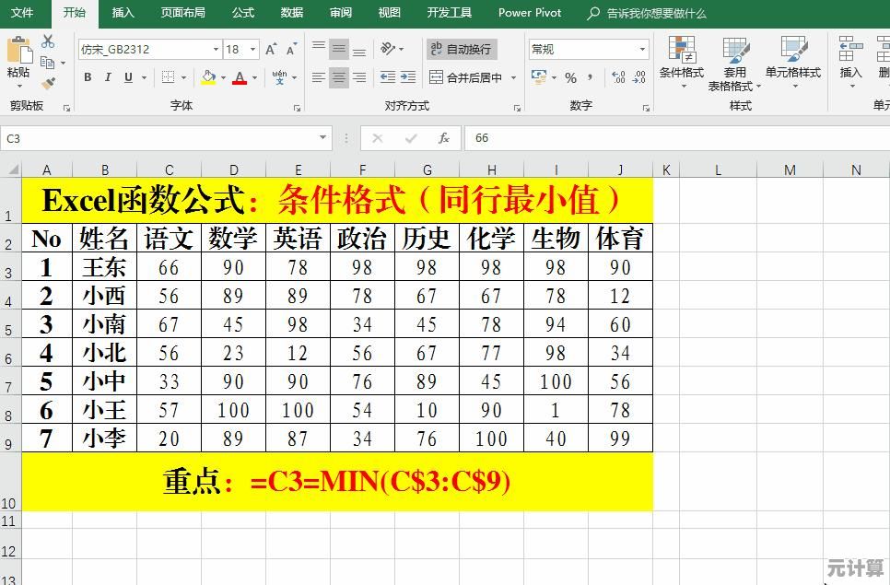890x585 pixels.
Task: Expand the font name dropdown 仿宋_GB2312
Action: pos(216,50)
